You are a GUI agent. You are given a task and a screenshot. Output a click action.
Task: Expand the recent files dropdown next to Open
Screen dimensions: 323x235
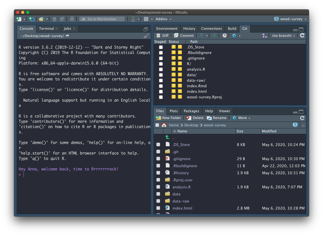coord(47,19)
